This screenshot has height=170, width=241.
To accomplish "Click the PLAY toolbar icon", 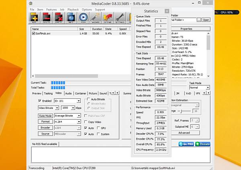I will point(83,18).
